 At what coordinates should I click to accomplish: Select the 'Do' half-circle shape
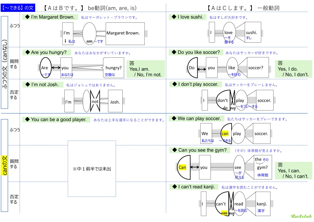(x=192, y=68)
